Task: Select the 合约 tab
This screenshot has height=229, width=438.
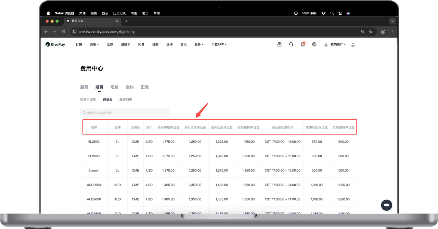Action: coord(130,87)
